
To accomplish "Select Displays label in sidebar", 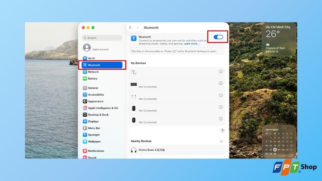I will tap(93, 121).
